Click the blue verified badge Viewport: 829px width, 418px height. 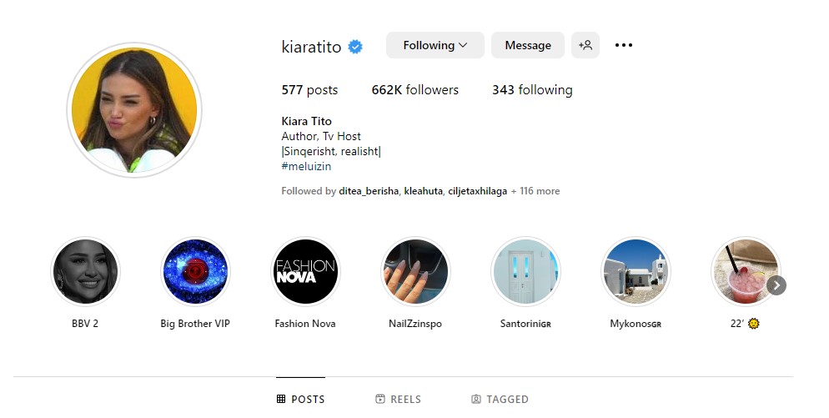pos(355,47)
